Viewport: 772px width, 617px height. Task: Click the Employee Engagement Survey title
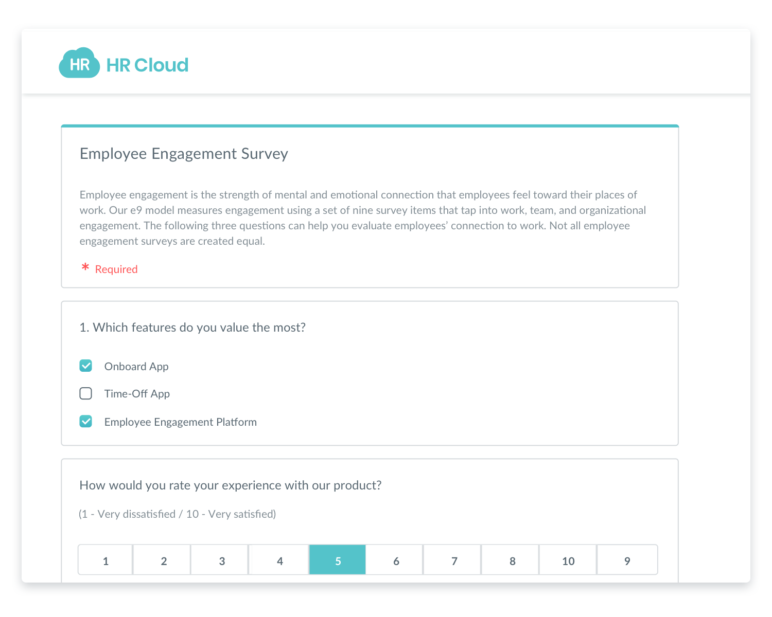(x=184, y=154)
